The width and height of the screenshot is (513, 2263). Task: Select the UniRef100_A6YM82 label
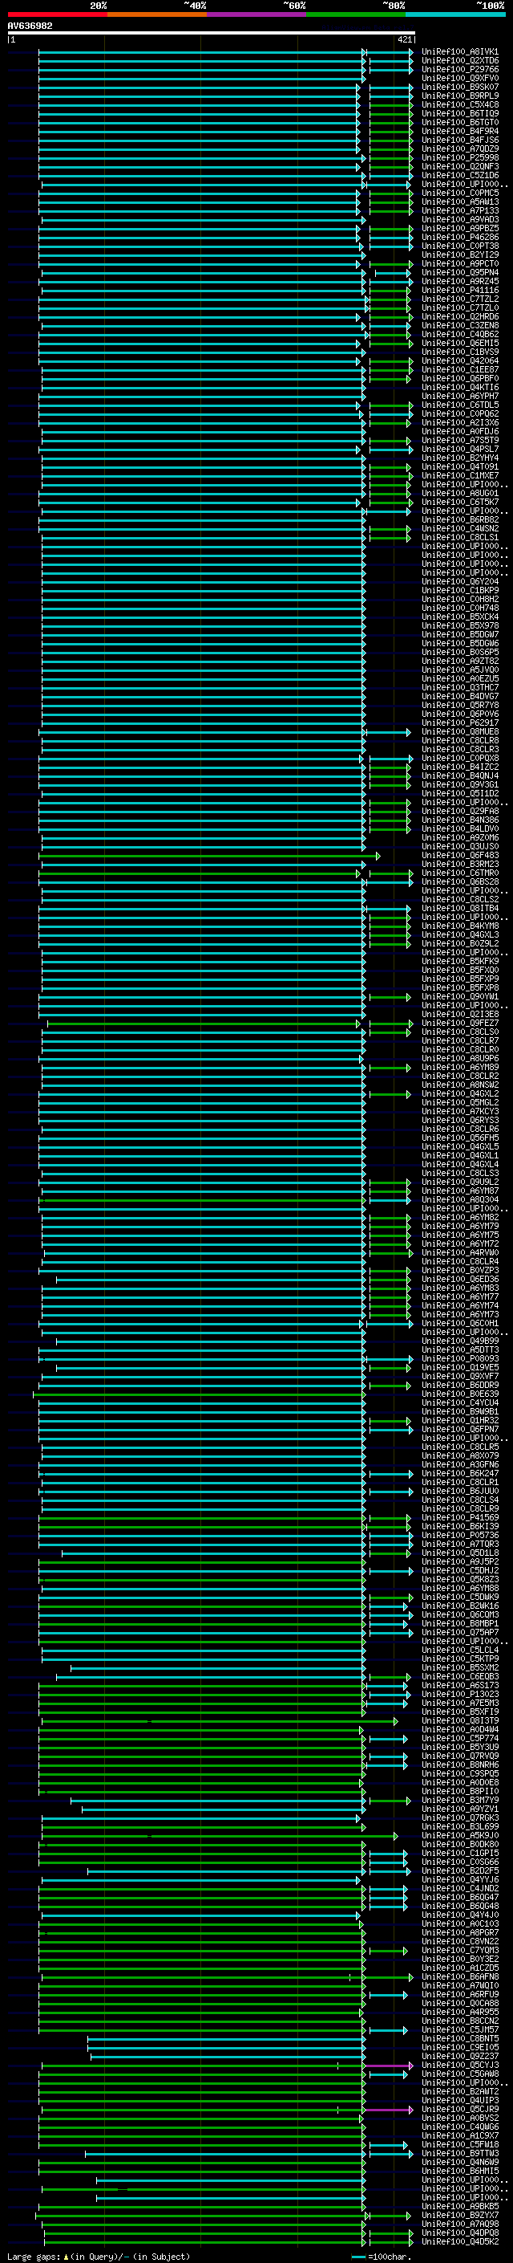(x=459, y=1218)
